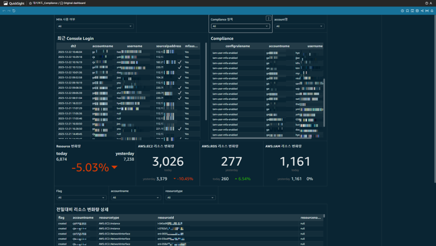This screenshot has height=246, width=436.
Task: Open the share icon in the toolbar
Action: pos(422,11)
